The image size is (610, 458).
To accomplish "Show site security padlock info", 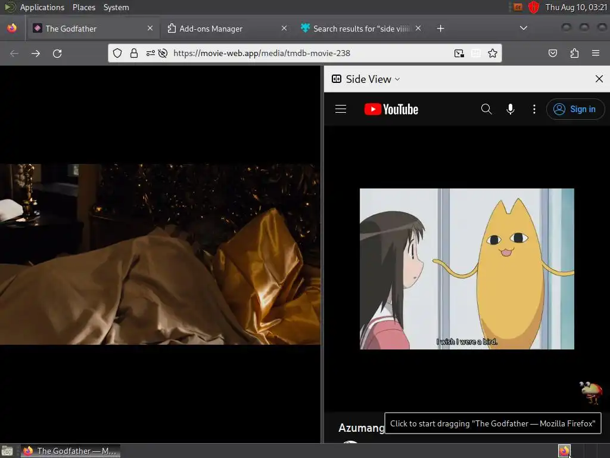I will coord(134,53).
